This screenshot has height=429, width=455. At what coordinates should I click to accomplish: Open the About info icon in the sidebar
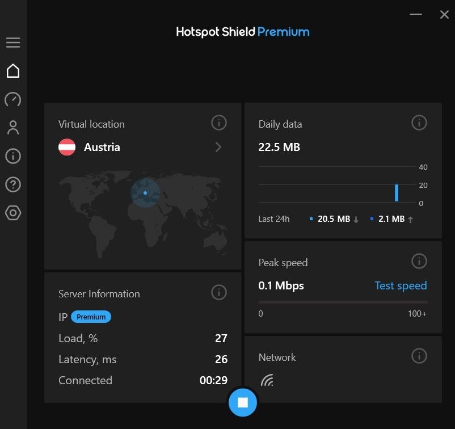pyautogui.click(x=13, y=156)
